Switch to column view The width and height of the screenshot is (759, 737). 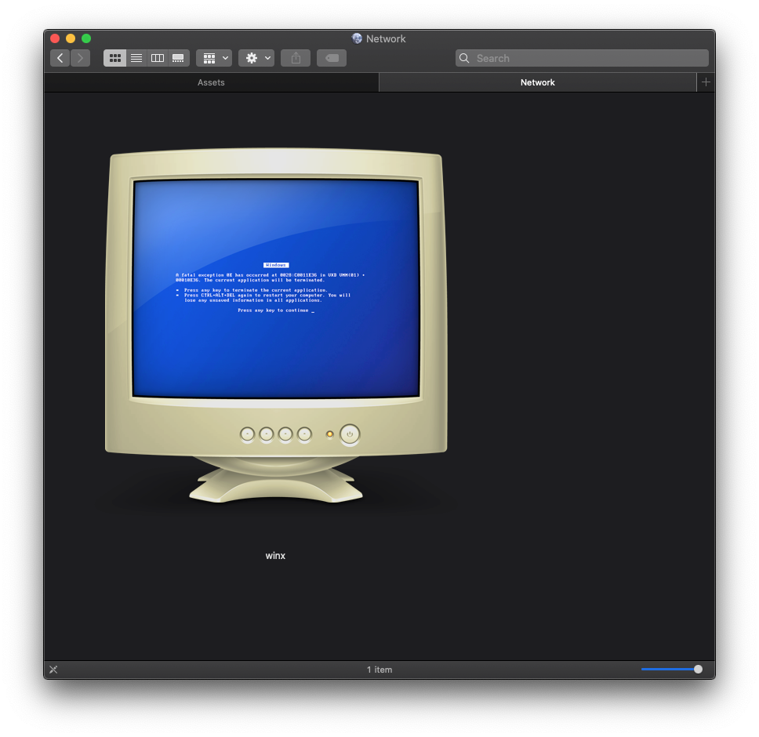[x=158, y=58]
